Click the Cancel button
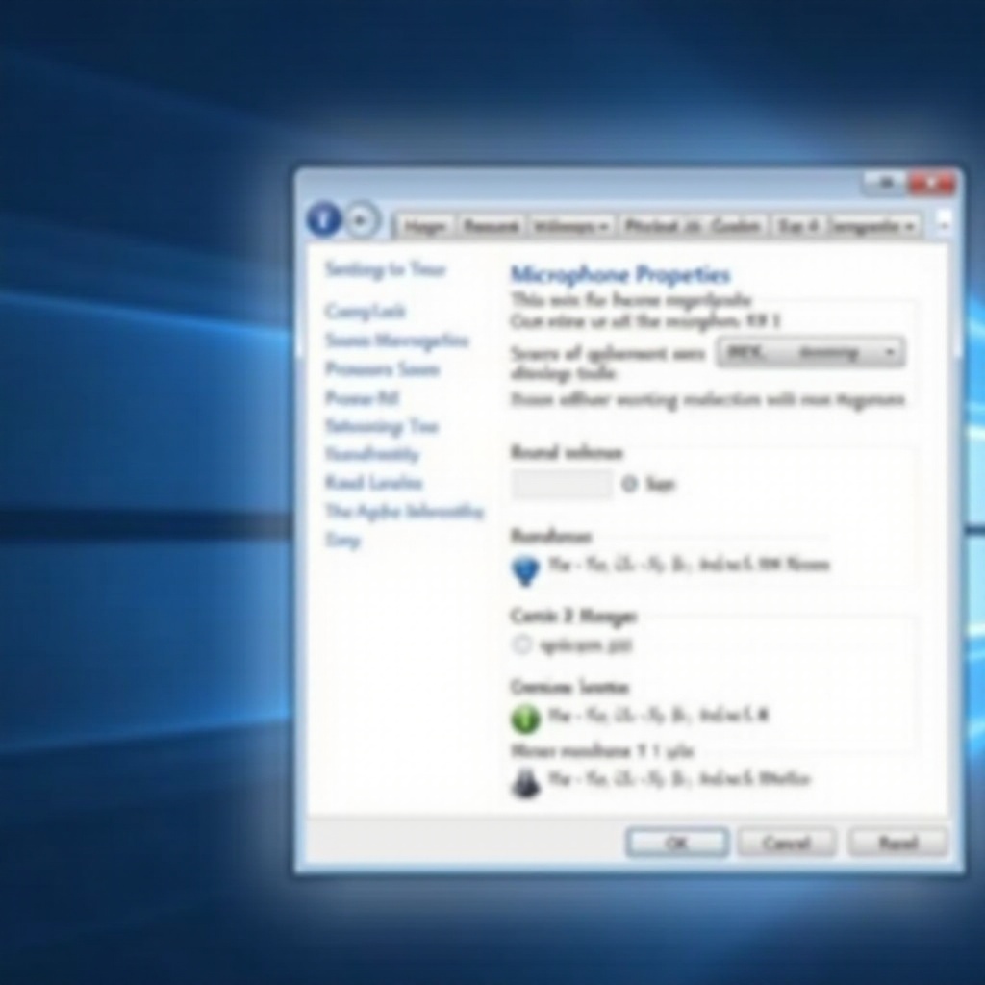985x985 pixels. [x=787, y=843]
